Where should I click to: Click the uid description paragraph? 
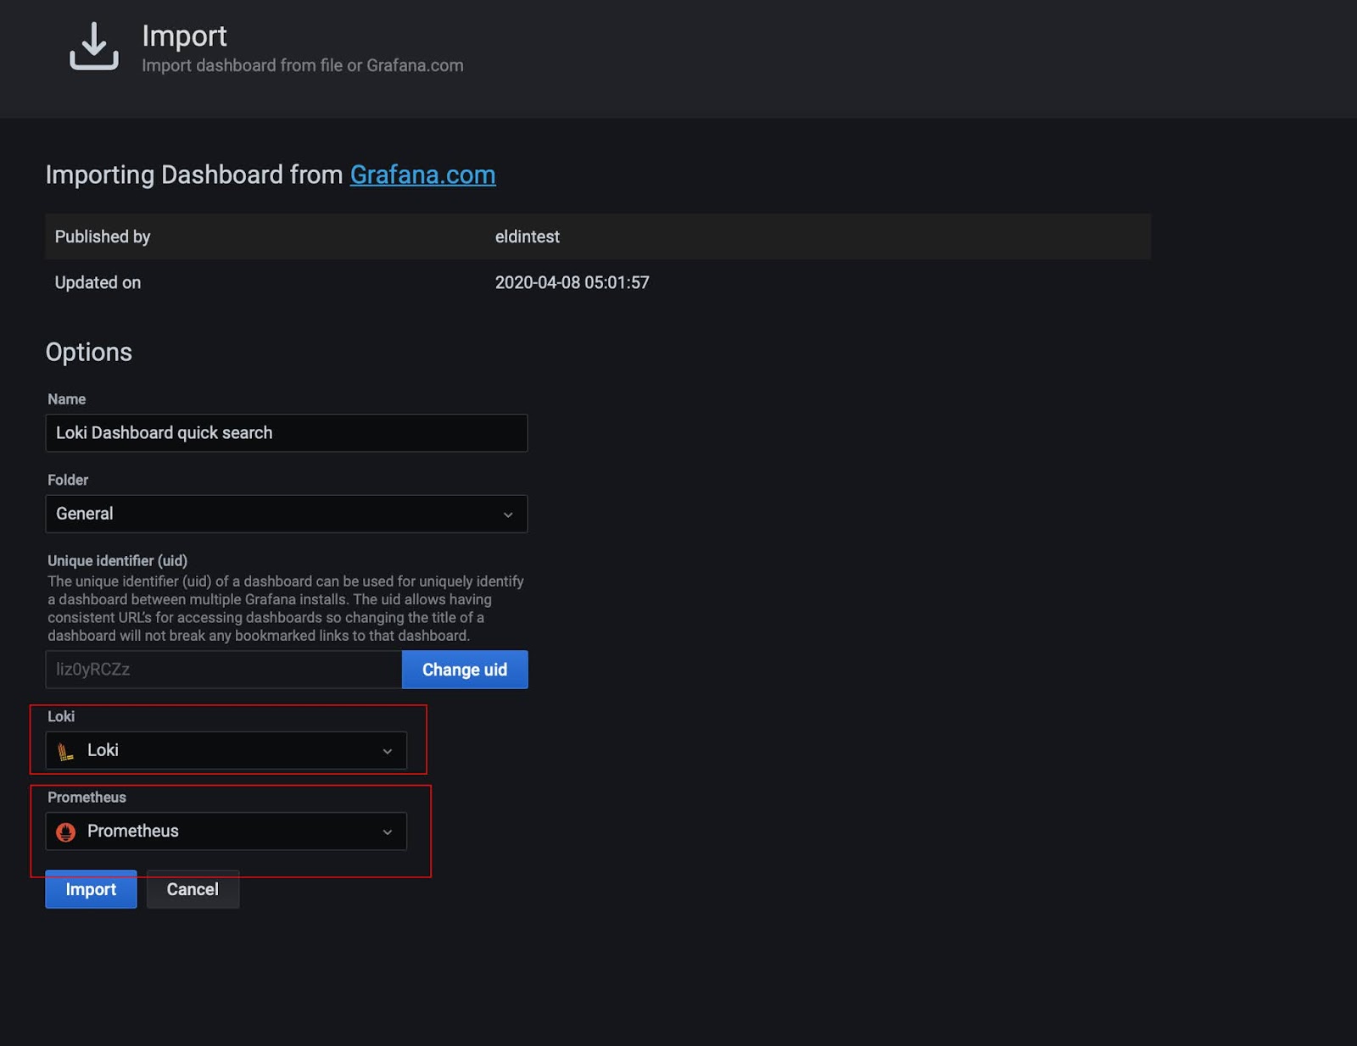click(x=286, y=609)
